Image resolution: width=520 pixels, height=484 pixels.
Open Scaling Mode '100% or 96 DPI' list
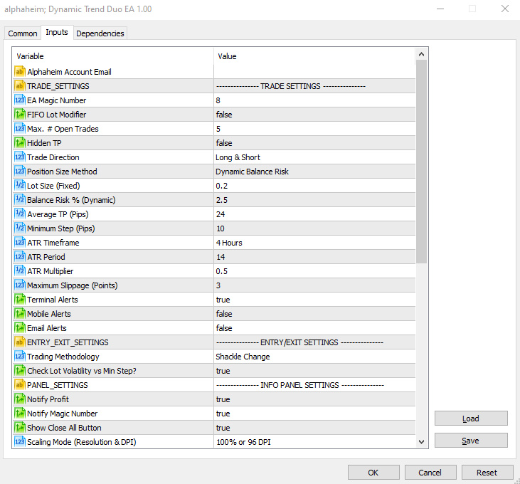pos(314,442)
